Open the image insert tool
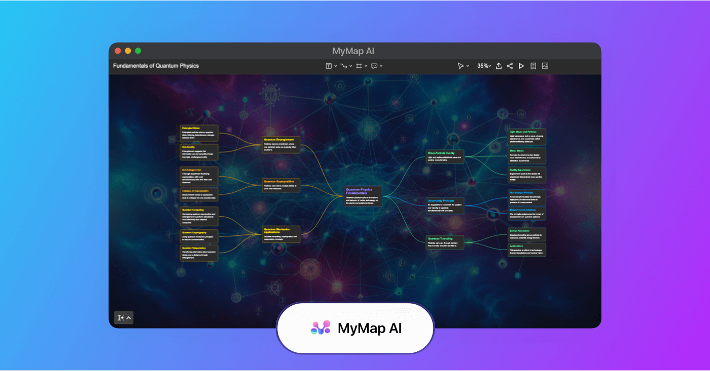 [x=545, y=66]
